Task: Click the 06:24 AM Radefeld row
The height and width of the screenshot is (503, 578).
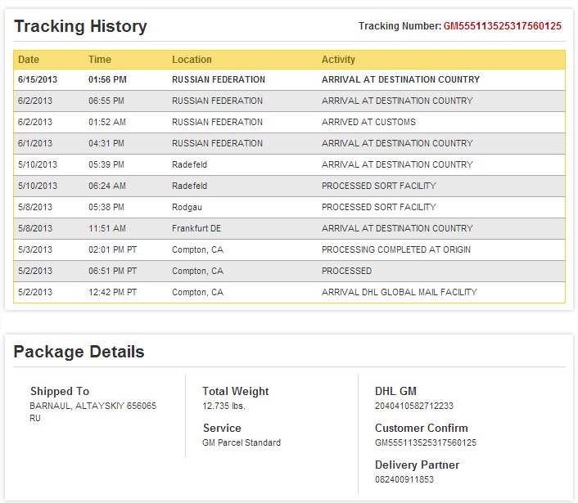Action: pyautogui.click(x=289, y=186)
